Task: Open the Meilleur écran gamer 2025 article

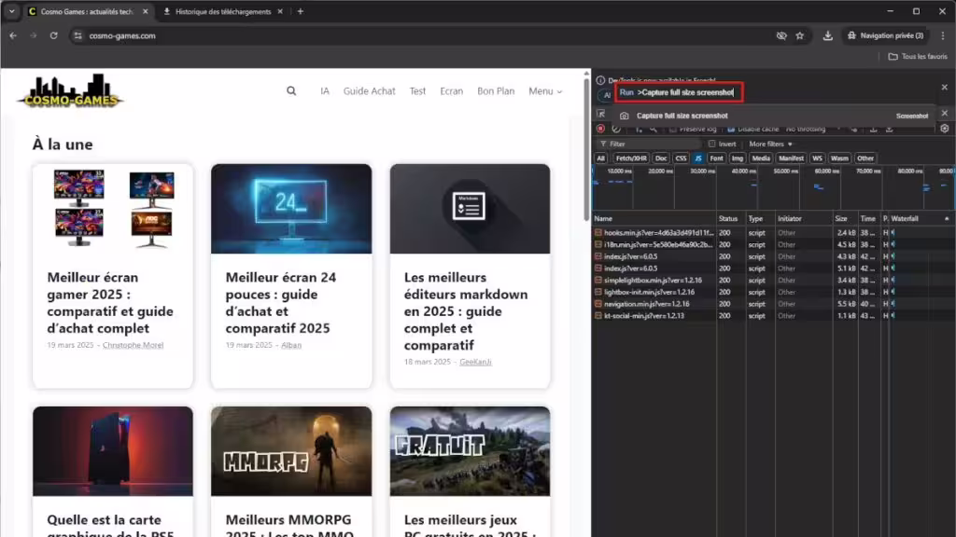Action: pyautogui.click(x=110, y=303)
